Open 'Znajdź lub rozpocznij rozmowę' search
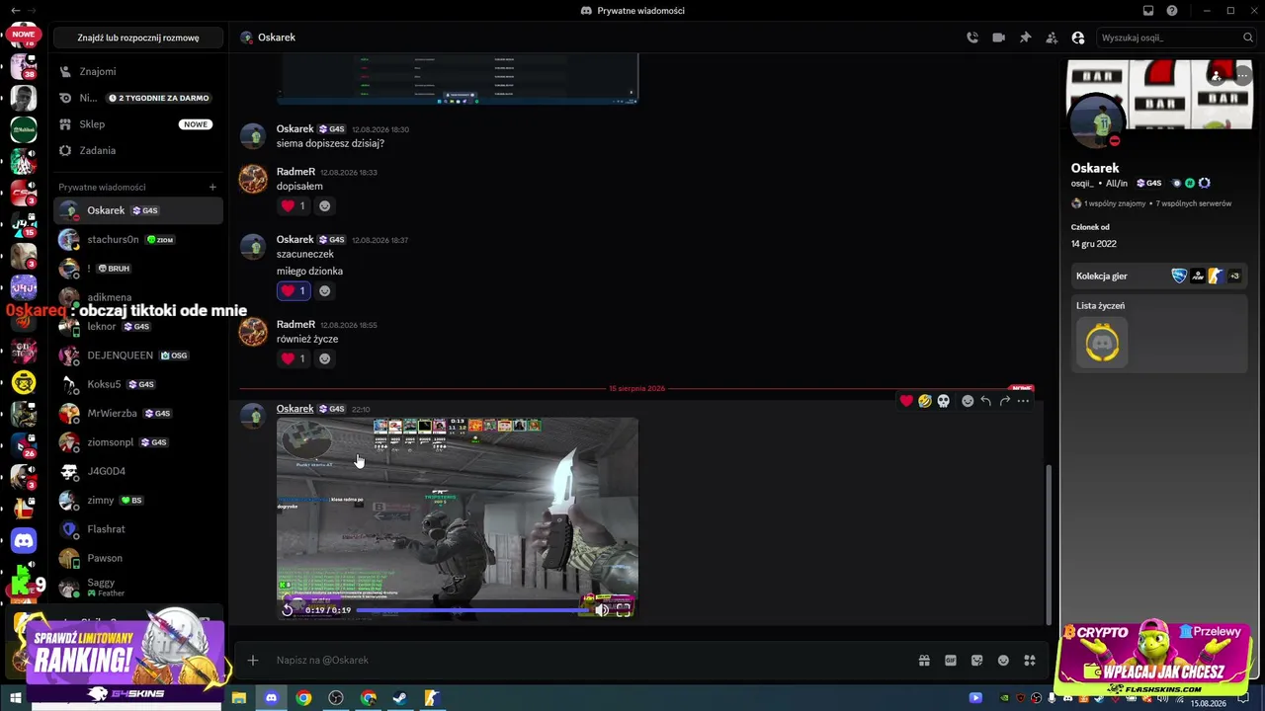1265x711 pixels. click(138, 38)
